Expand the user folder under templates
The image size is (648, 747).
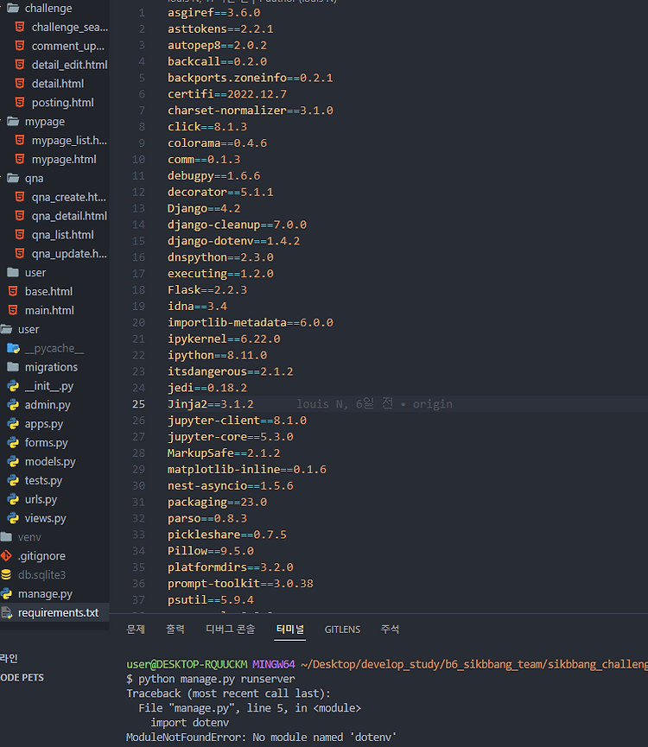(x=35, y=273)
